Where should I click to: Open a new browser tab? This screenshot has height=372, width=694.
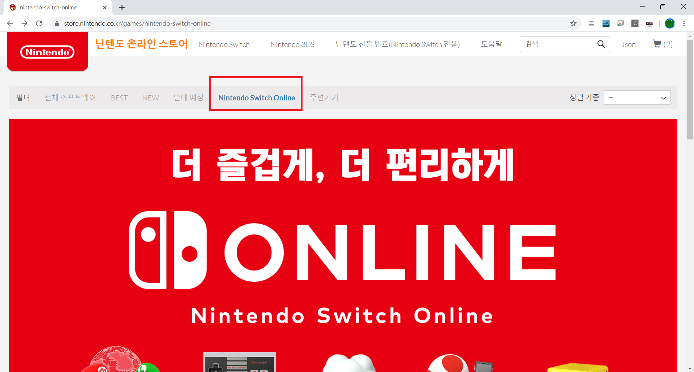pyautogui.click(x=122, y=8)
